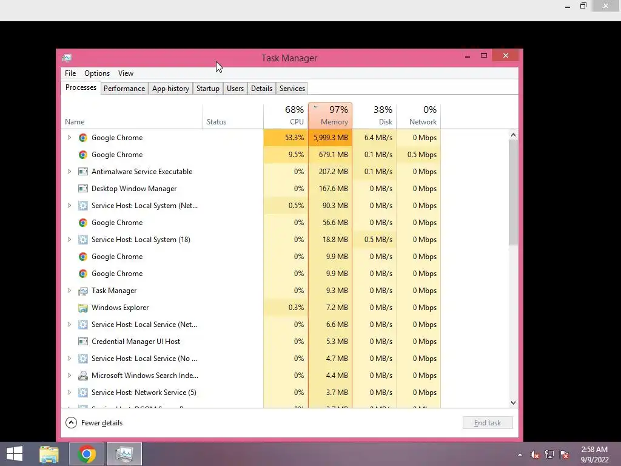Click the Task Manager title bar icon

click(x=67, y=58)
